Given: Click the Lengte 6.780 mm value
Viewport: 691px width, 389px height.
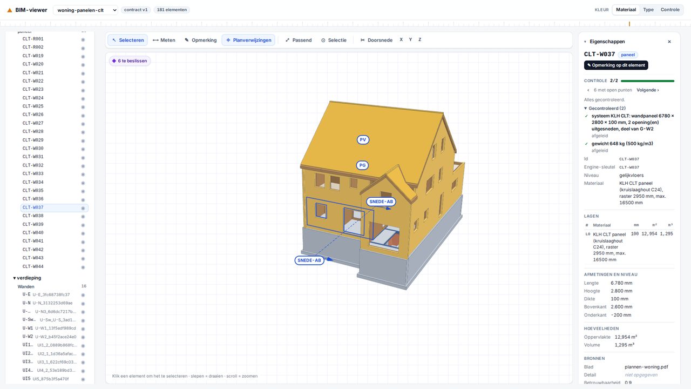Looking at the screenshot, I should 621,283.
